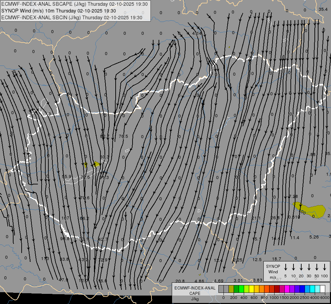
Task: Click the grid value 12.5
Action: point(257,259)
